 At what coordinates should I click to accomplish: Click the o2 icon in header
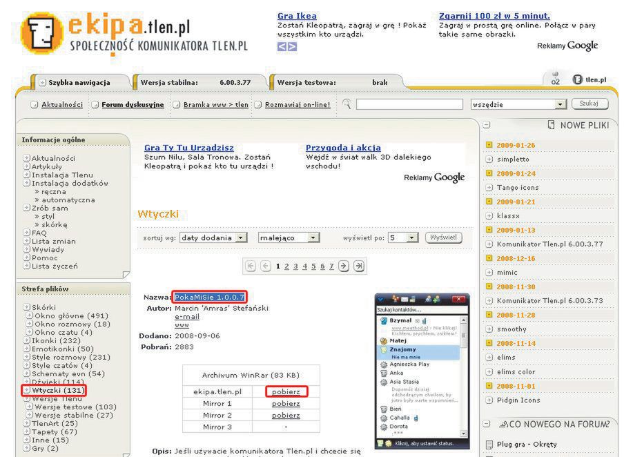click(x=556, y=79)
